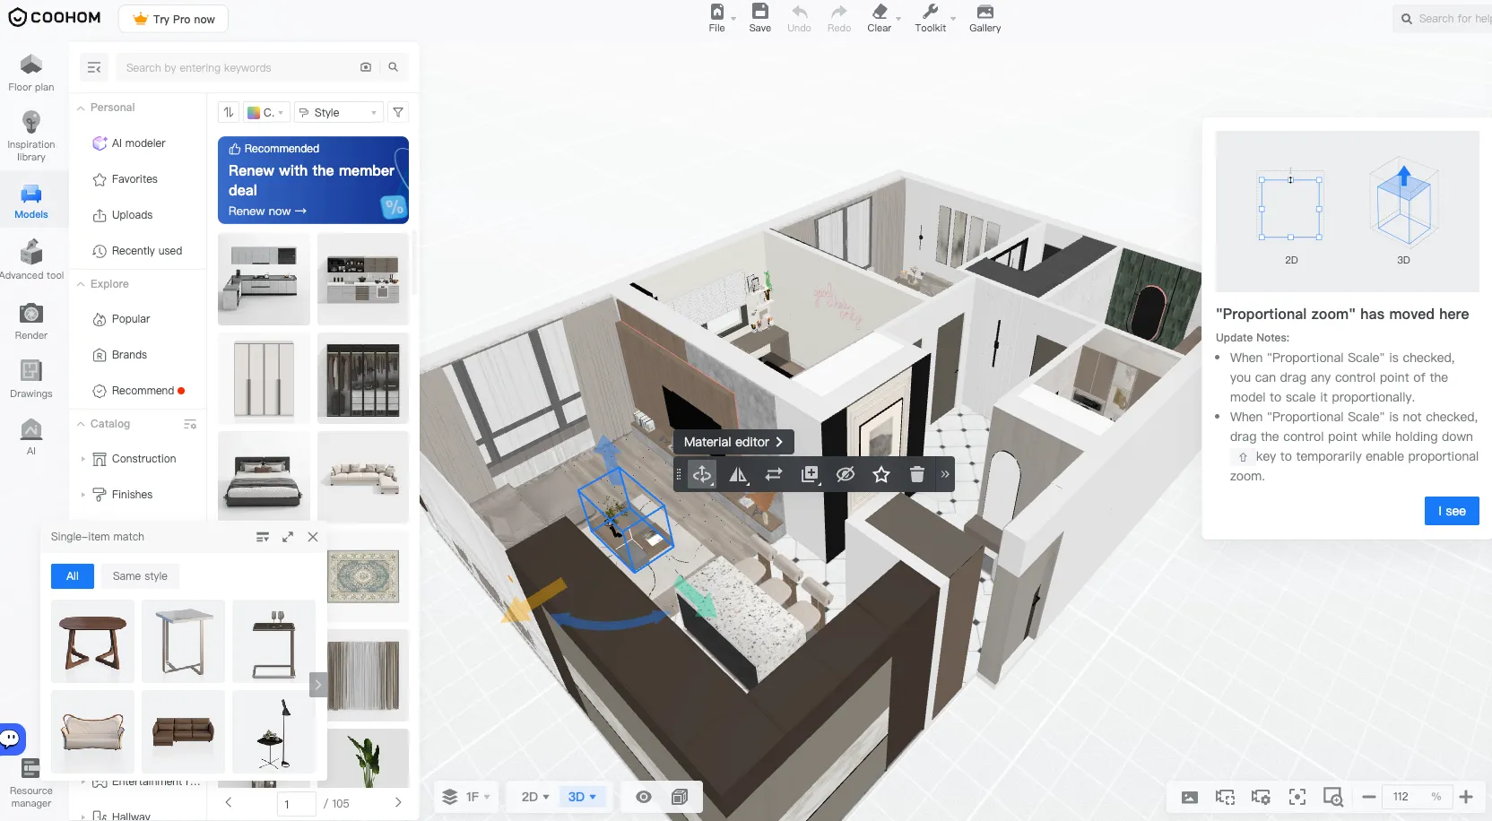Add selected model to favorites star
This screenshot has width=1492, height=821.
(x=881, y=474)
